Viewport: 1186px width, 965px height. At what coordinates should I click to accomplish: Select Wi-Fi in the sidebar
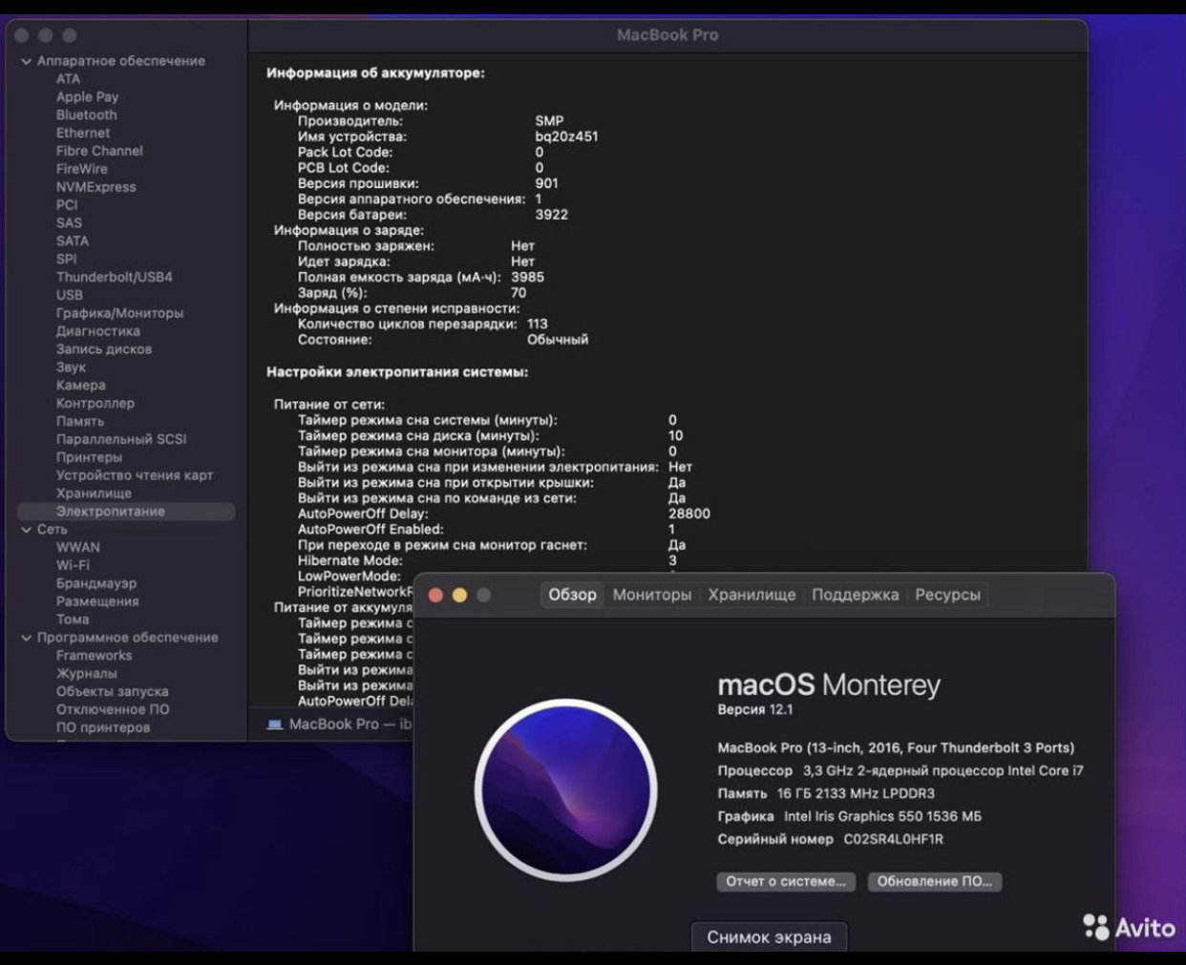(x=73, y=565)
